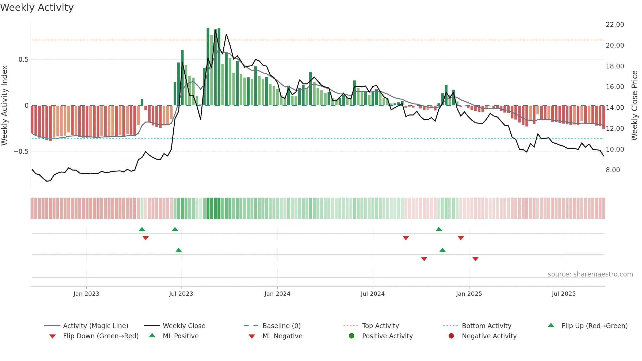Toggle the Positive Activity legend entry

381,336
